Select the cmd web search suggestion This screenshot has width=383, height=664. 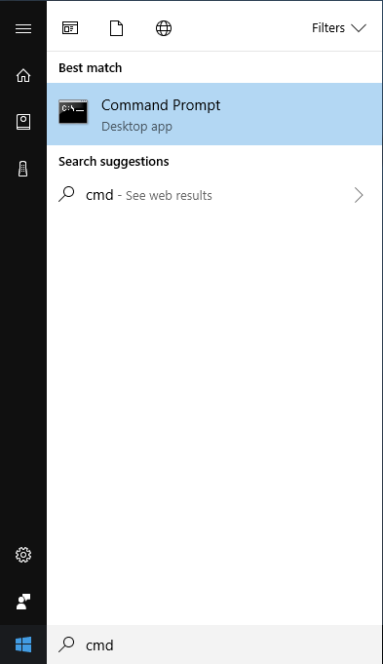[214, 195]
